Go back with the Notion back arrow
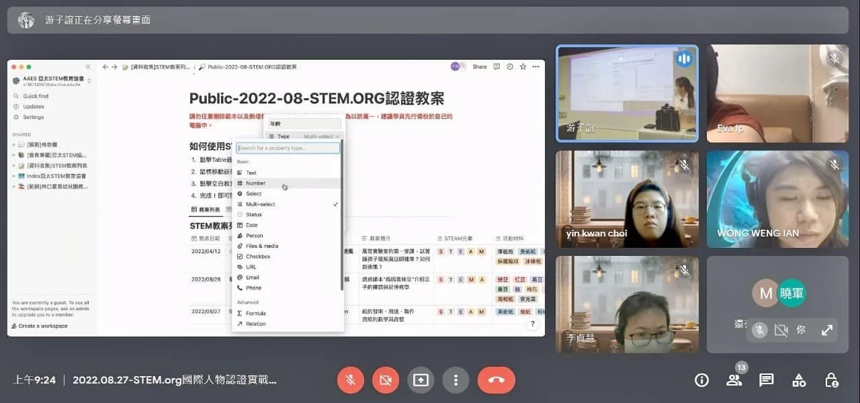860x403 pixels. [x=105, y=67]
